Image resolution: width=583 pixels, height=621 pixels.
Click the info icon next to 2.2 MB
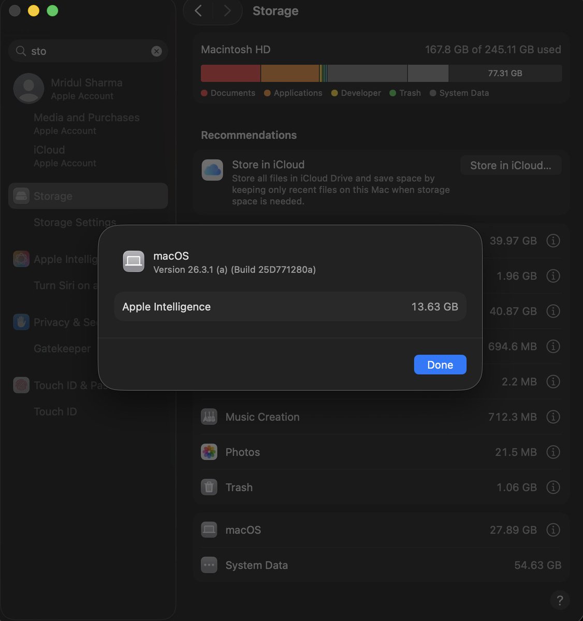click(553, 381)
